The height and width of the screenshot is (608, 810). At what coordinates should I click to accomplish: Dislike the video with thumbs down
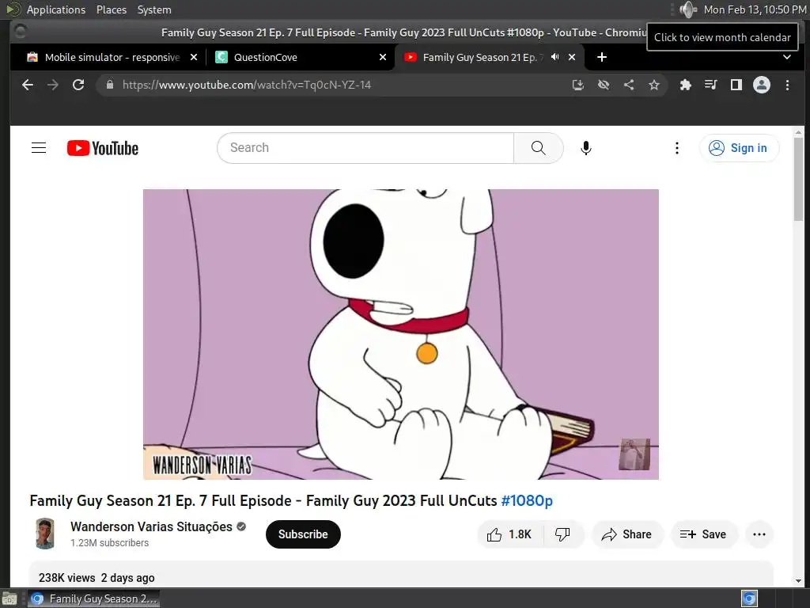pos(562,534)
